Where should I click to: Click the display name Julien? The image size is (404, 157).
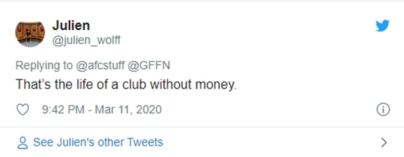(71, 25)
